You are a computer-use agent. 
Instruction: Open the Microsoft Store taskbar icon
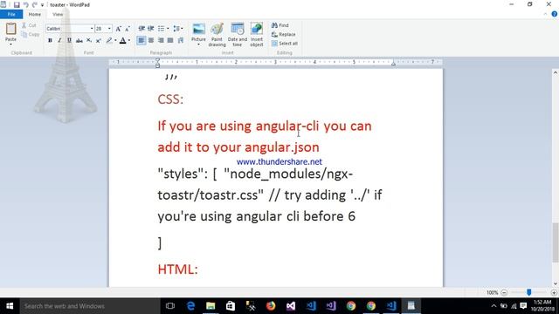point(231,306)
